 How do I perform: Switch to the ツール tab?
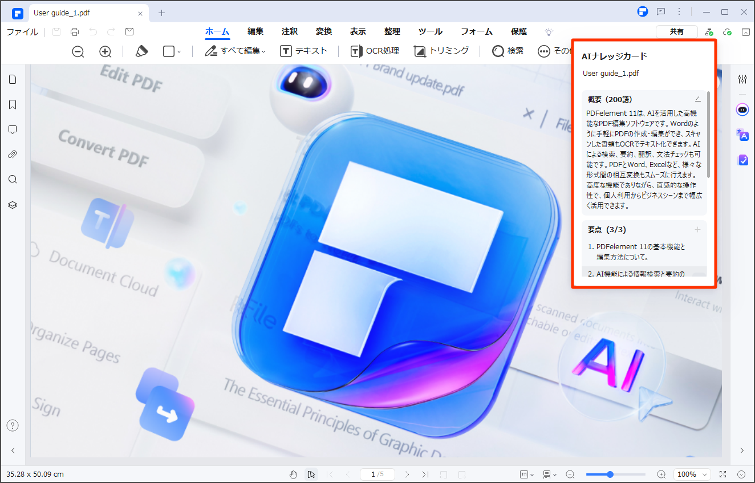pyautogui.click(x=431, y=32)
